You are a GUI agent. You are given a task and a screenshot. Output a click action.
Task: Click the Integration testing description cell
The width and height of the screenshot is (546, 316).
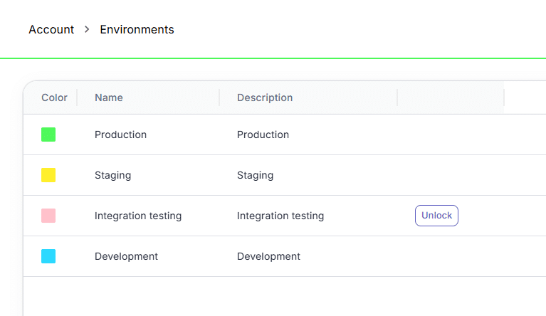click(x=280, y=216)
